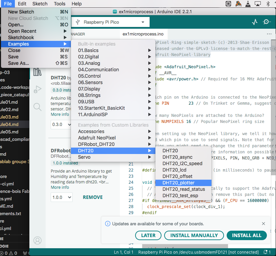The height and width of the screenshot is (256, 276).
Task: Open the Serial Monitor icon
Action: point(267,22)
